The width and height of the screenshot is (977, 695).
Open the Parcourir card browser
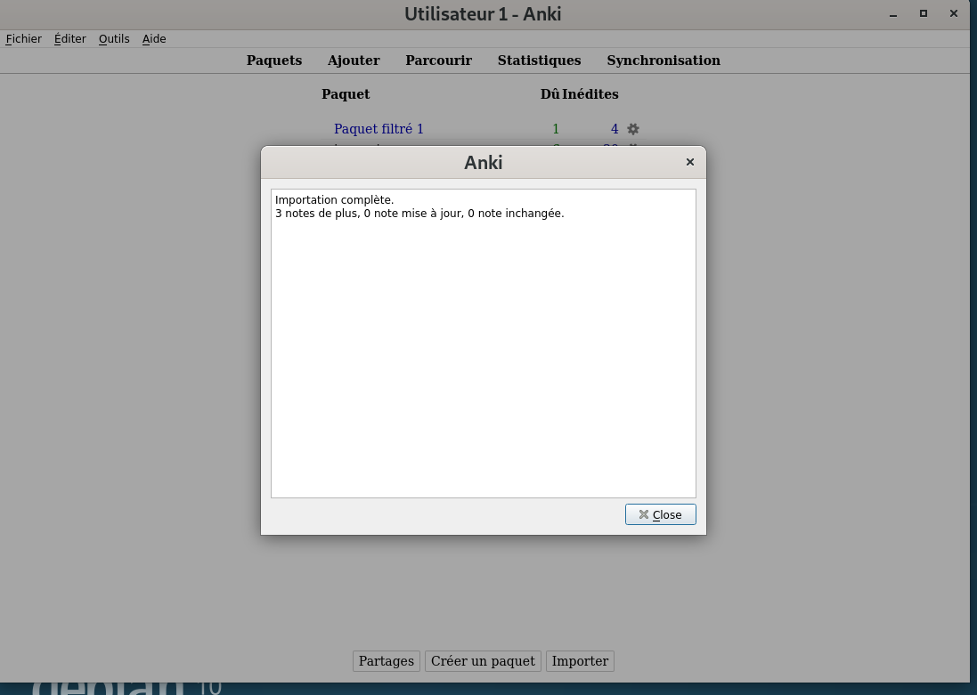tap(438, 61)
